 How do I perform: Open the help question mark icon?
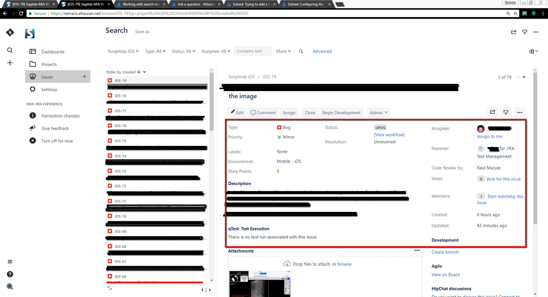point(10,274)
